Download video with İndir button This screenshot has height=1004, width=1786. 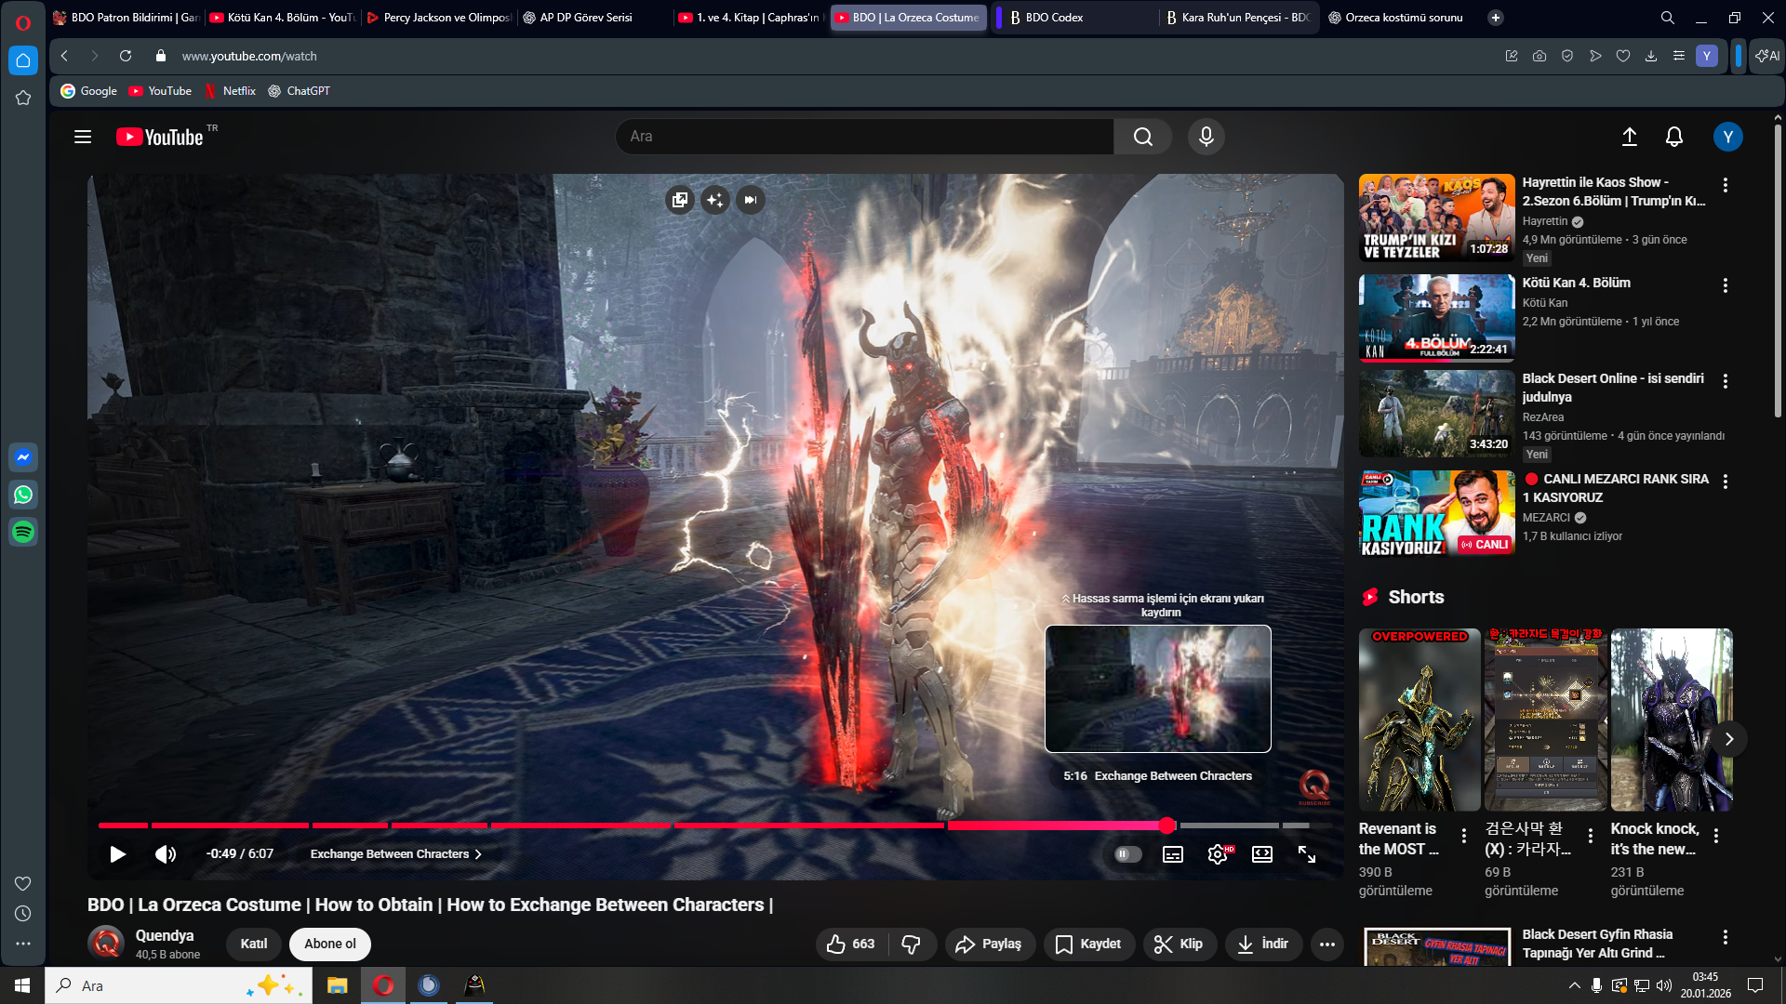1263,945
